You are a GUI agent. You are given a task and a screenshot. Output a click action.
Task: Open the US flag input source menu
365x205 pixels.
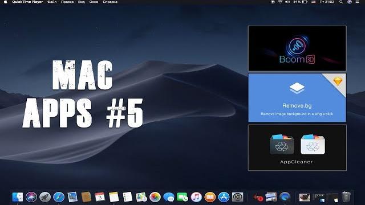tap(314, 2)
